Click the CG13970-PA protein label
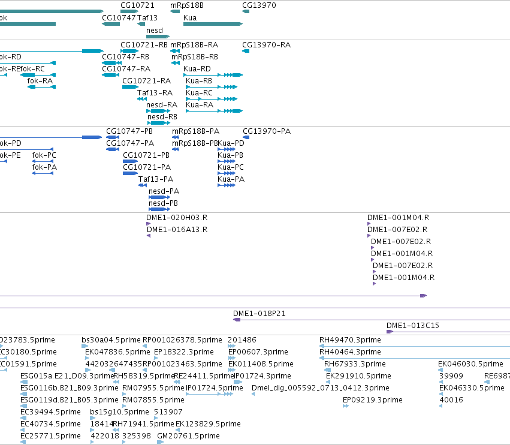 pyautogui.click(x=267, y=131)
